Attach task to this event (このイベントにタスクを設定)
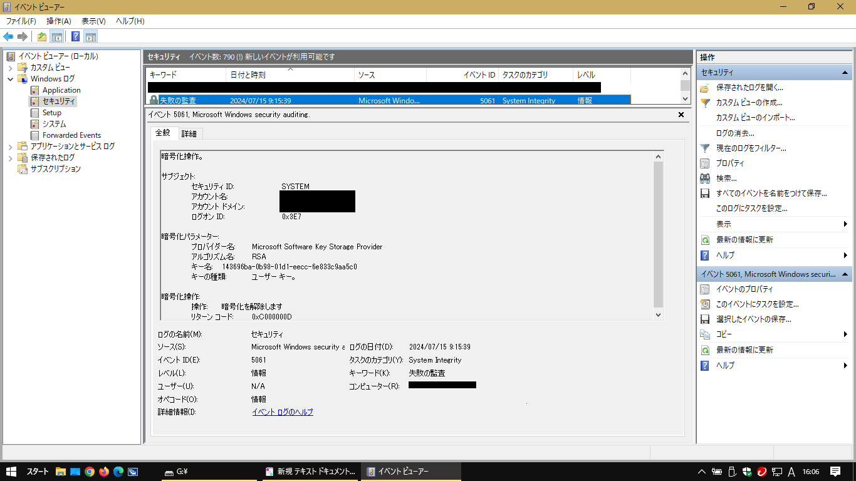This screenshot has width=856, height=481. (x=758, y=304)
